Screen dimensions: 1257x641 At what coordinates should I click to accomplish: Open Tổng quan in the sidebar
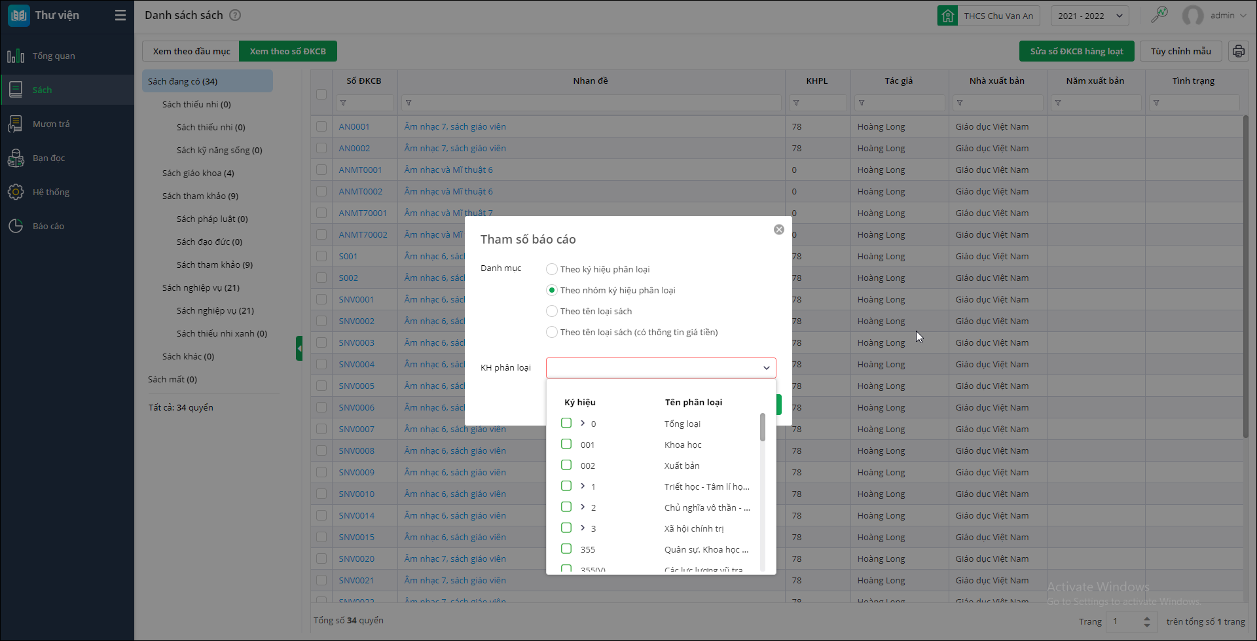coord(67,56)
